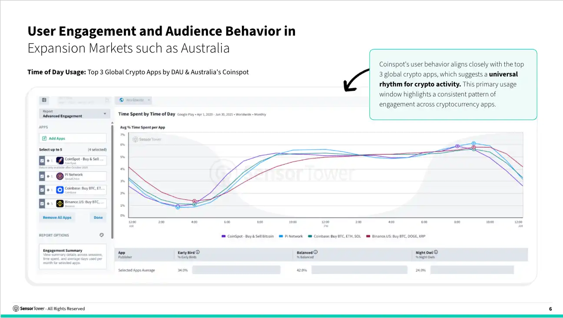Click CoinSpot's peak marker at 8:00 PM
The width and height of the screenshot is (563, 318).
(457, 146)
